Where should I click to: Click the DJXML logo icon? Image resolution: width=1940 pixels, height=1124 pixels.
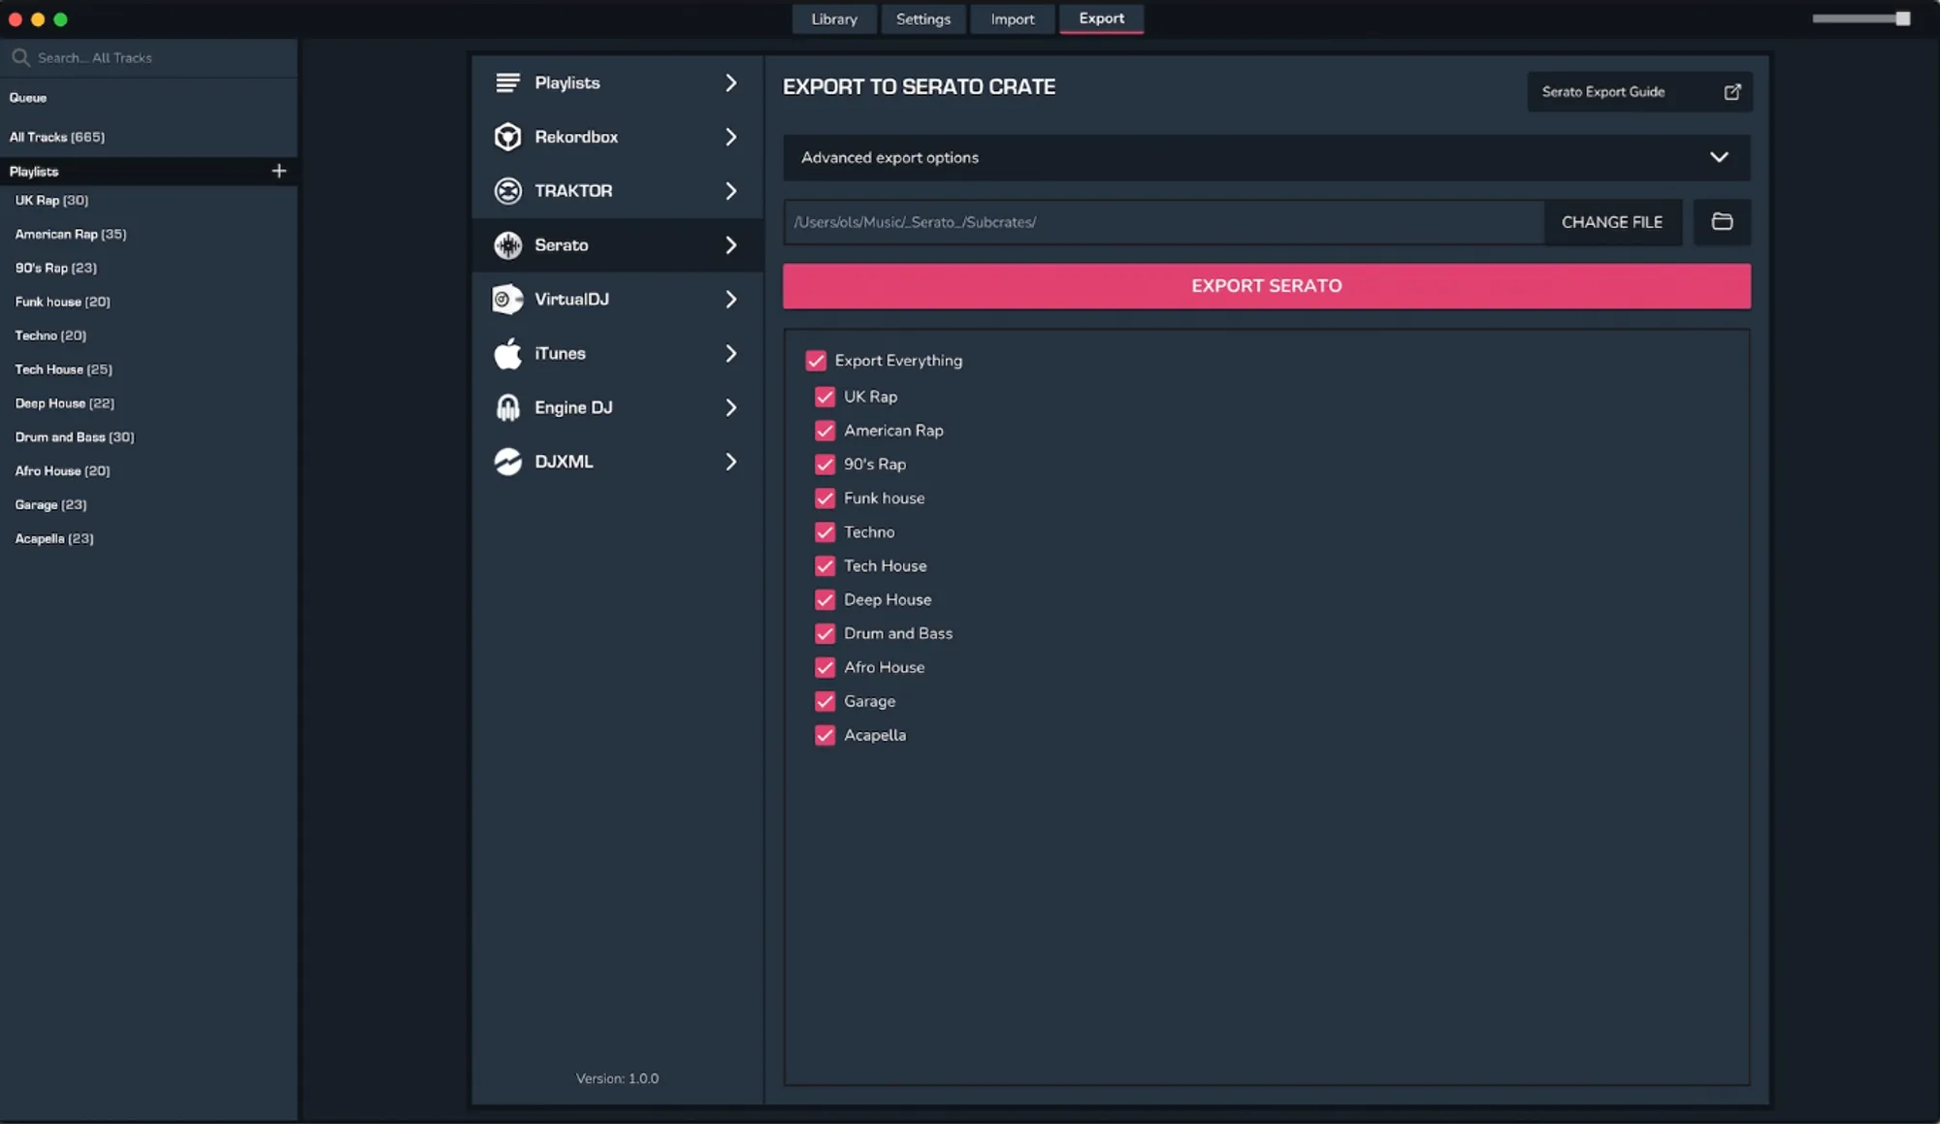coord(507,462)
